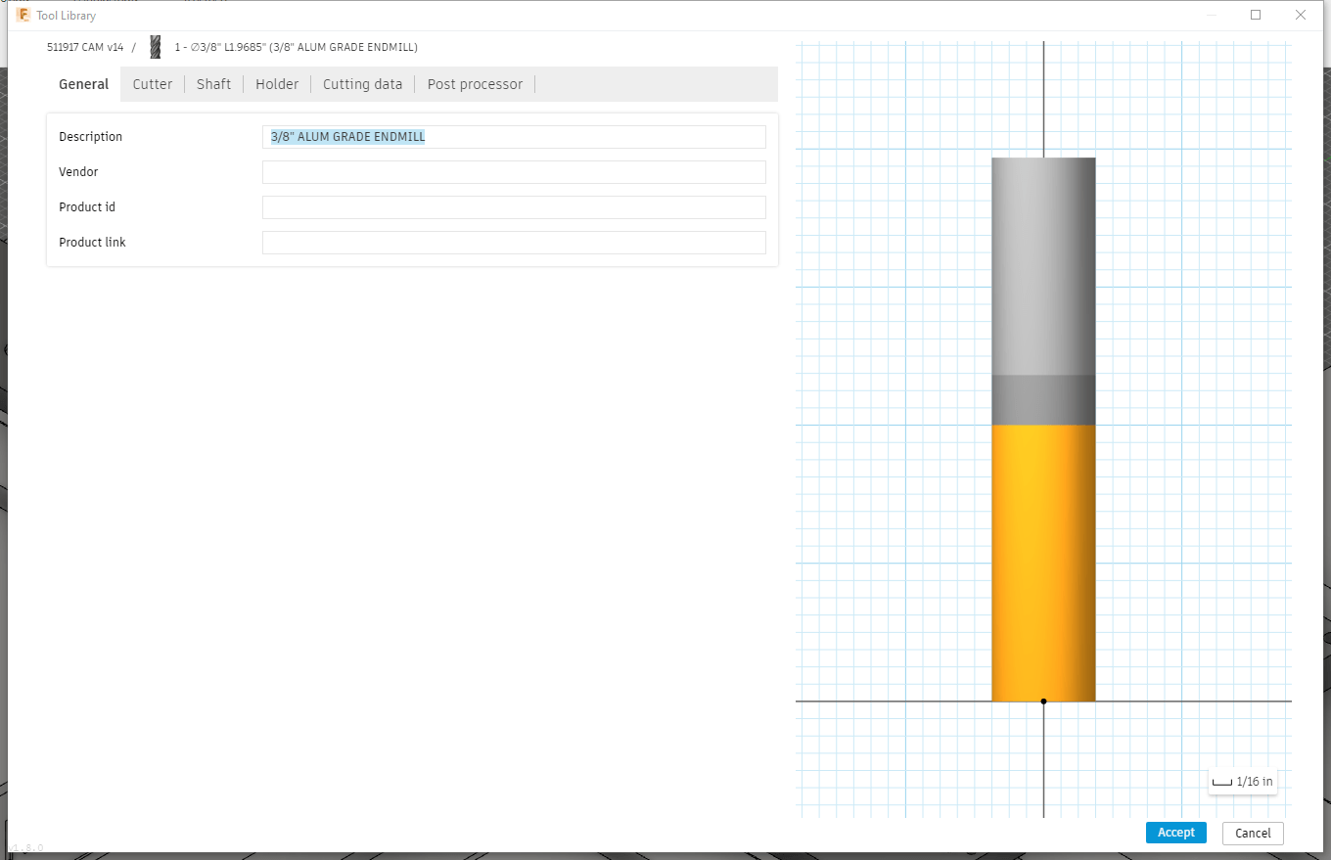Open the Shaft tab
The image size is (1331, 860).
point(213,84)
